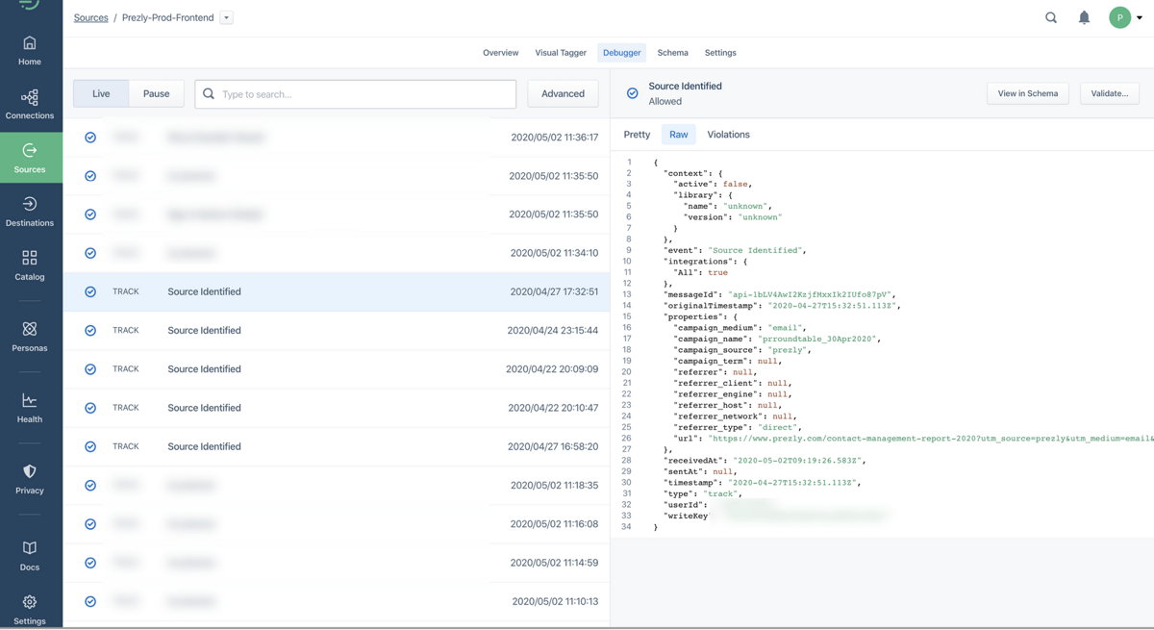Select the Source Identified event at 2020/04/24 23:15:44
The image size is (1154, 630).
point(337,330)
